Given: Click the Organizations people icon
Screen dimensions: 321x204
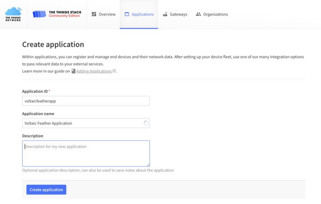Looking at the screenshot, I should pos(198,14).
